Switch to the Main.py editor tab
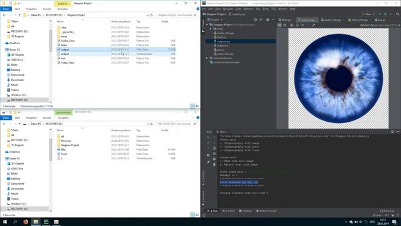401x226 pixels. click(286, 19)
